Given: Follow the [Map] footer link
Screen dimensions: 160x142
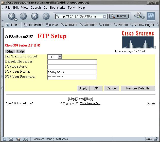Looking at the screenshot, I should tap(72, 99).
